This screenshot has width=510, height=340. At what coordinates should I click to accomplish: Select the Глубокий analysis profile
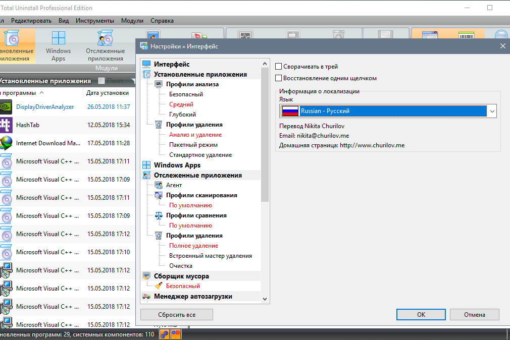tap(182, 115)
